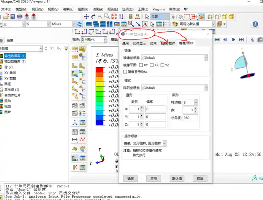
Task: Jump to first frame
Action: (217, 40)
